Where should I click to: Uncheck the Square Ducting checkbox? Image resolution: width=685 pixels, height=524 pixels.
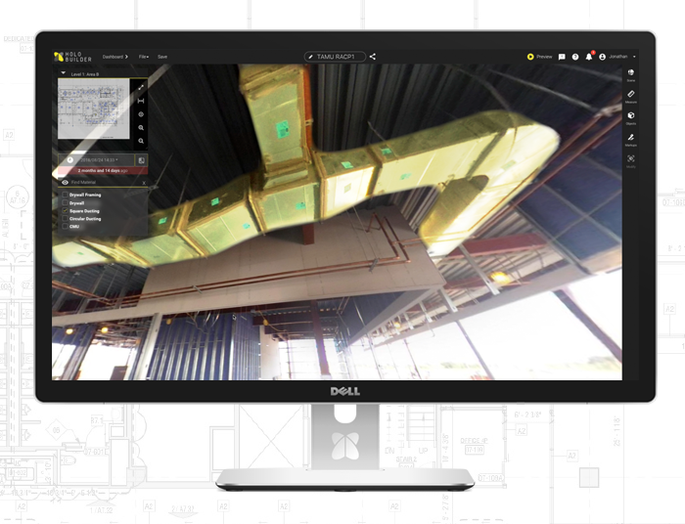66,211
